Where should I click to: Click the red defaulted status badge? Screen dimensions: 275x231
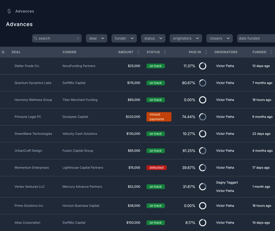[x=156, y=168]
